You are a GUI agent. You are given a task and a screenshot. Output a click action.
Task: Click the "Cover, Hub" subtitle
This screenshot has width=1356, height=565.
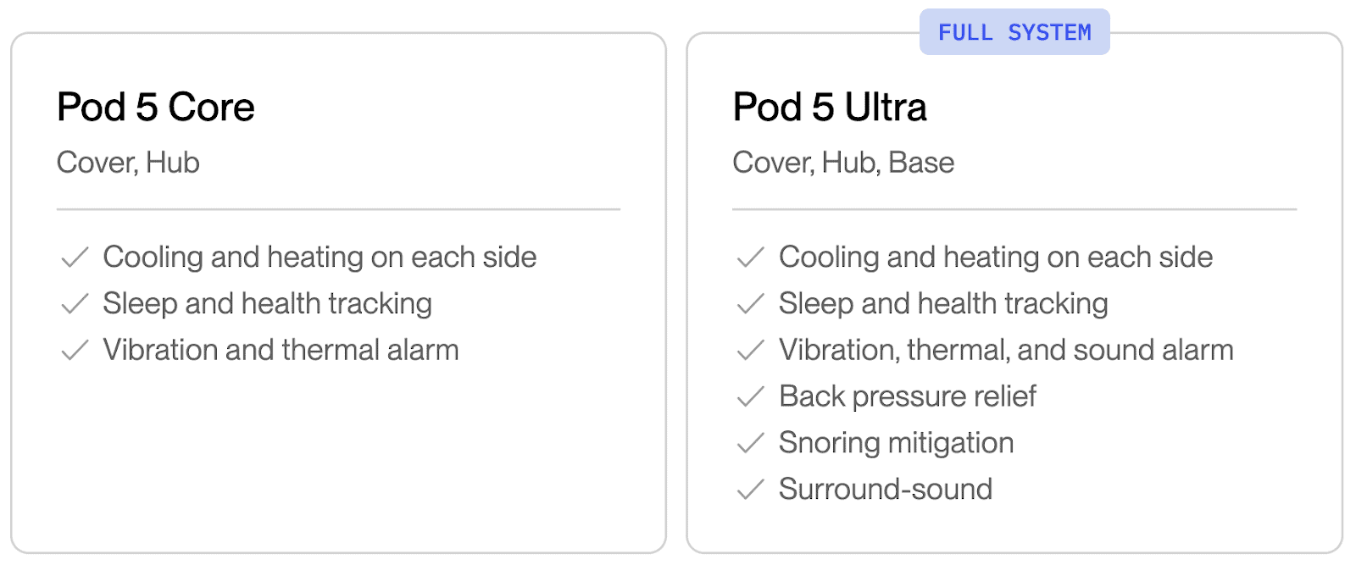coord(128,163)
